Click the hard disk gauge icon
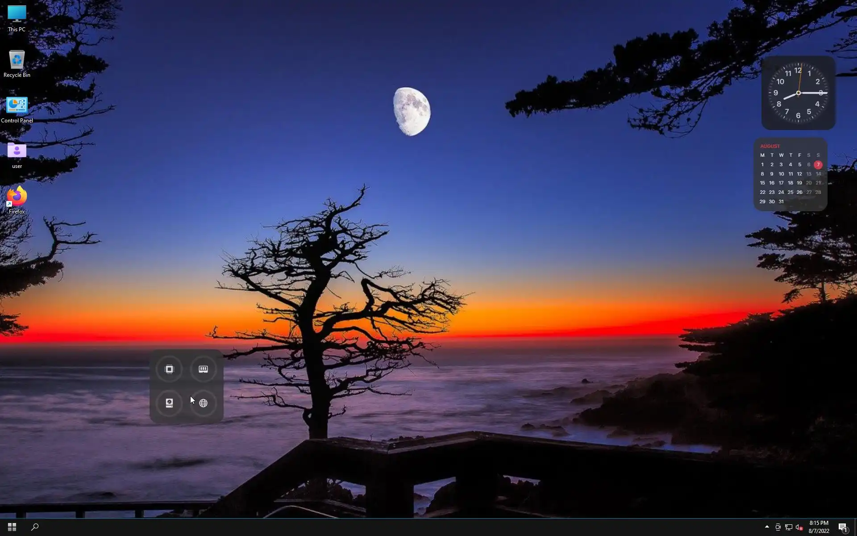The width and height of the screenshot is (857, 536). pyautogui.click(x=169, y=403)
